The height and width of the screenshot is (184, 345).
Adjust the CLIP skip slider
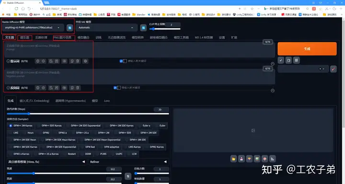(165, 29)
